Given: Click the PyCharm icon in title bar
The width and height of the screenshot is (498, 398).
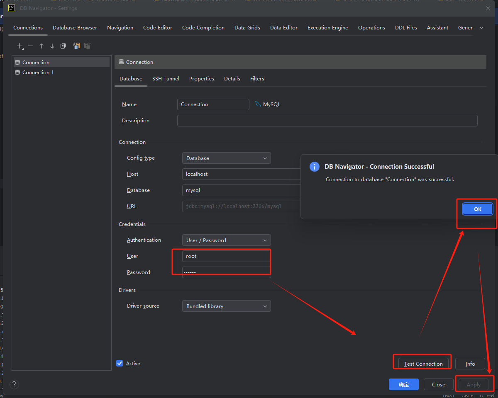Looking at the screenshot, I should tap(12, 8).
